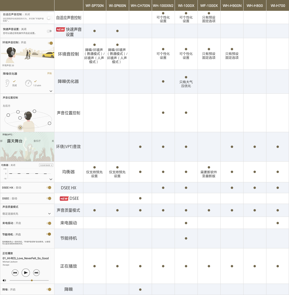Click the WF-1000X column header
The width and height of the screenshot is (289, 295).
tap(209, 6)
